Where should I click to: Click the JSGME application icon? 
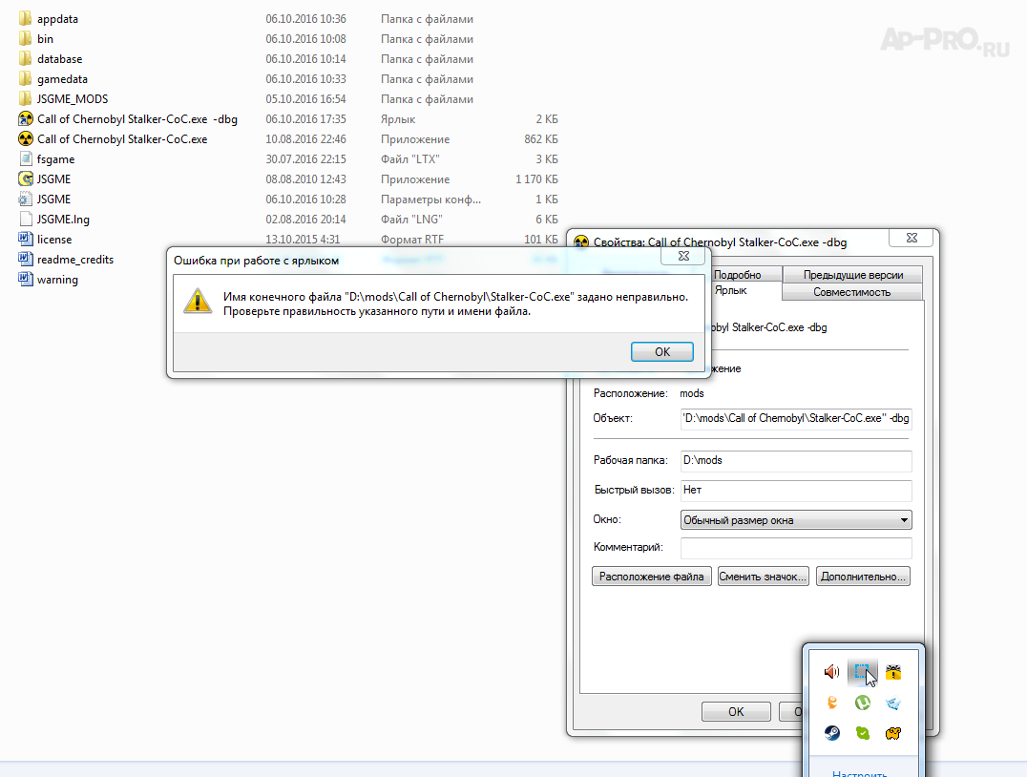tap(26, 178)
